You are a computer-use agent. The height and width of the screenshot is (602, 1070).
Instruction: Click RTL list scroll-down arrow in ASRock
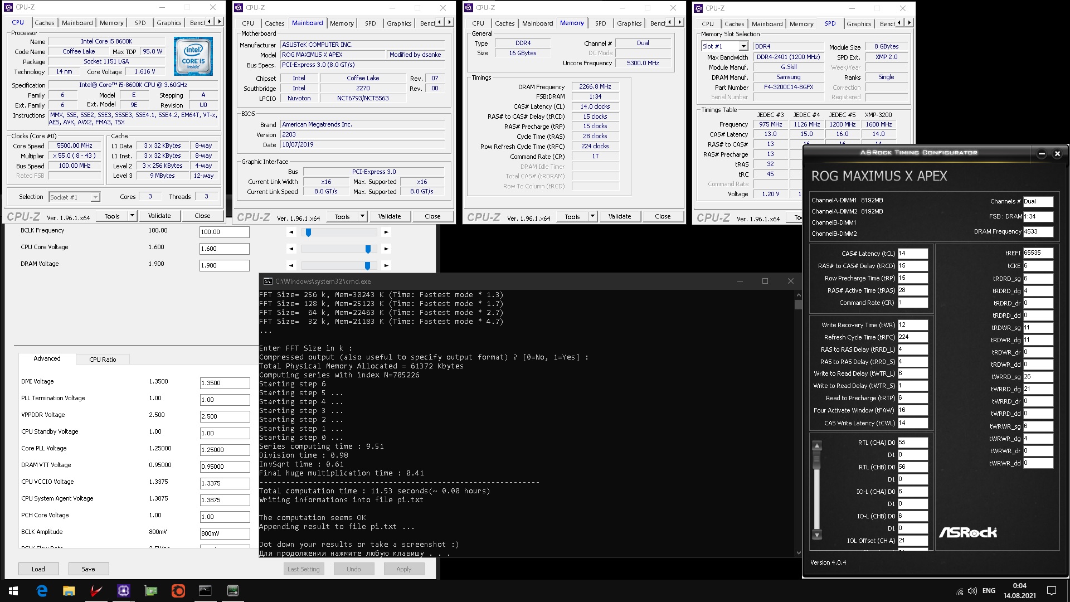817,535
